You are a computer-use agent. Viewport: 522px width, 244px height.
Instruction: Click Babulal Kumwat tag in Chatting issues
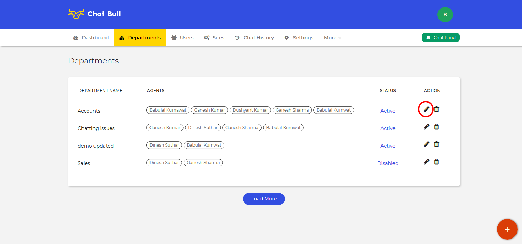284,128
